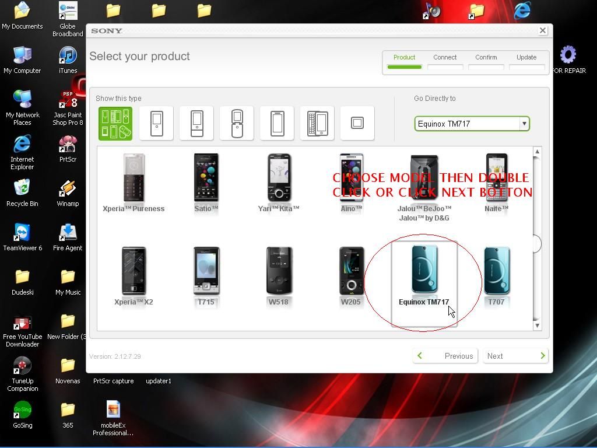Click the Next button

515,356
